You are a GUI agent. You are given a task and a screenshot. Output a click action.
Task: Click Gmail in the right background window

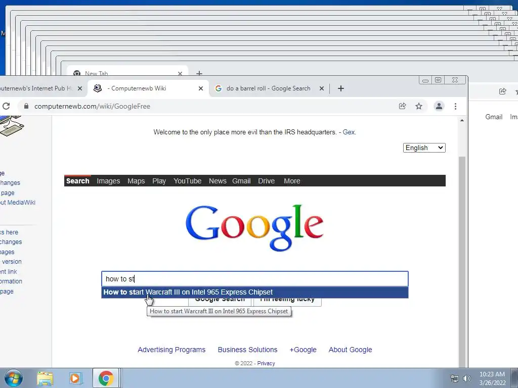[494, 117]
